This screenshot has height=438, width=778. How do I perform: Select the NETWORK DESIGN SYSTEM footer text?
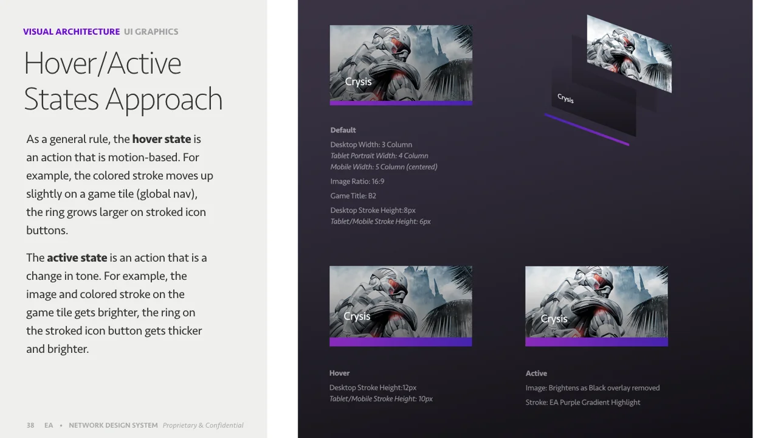pyautogui.click(x=113, y=425)
